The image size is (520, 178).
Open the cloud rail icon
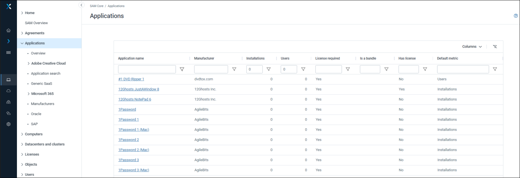click(9, 91)
